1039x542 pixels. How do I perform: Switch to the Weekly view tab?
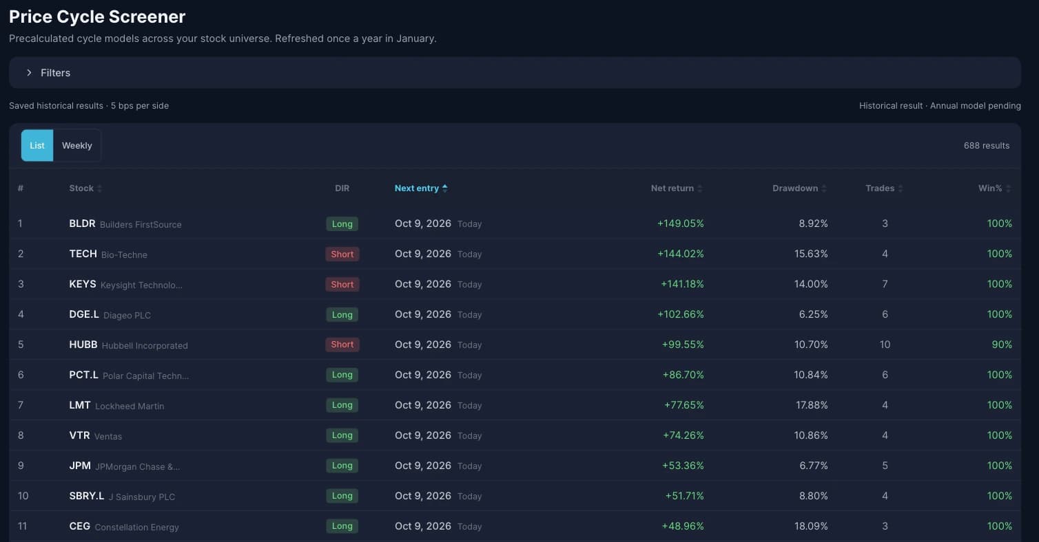point(77,145)
